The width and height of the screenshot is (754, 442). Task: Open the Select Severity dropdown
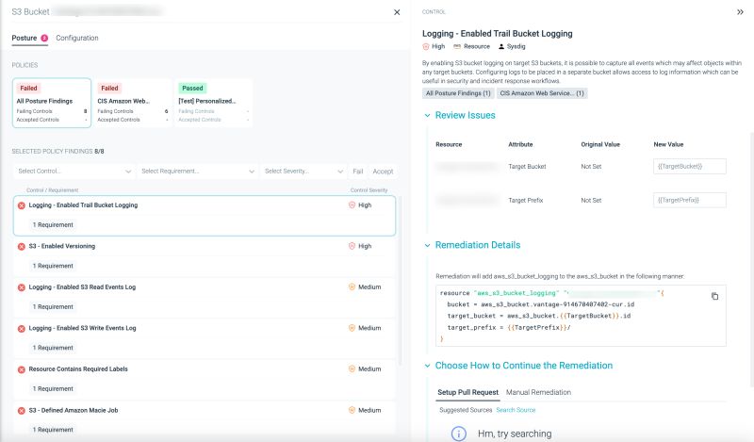303,172
